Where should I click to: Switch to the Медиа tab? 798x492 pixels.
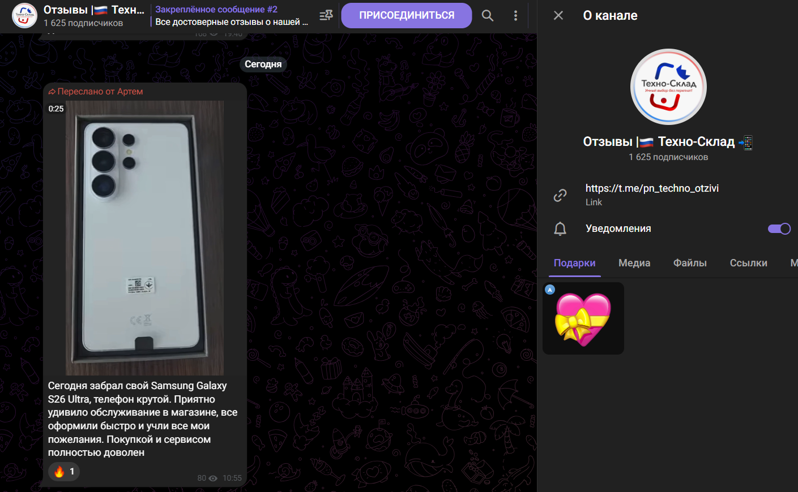pyautogui.click(x=634, y=263)
